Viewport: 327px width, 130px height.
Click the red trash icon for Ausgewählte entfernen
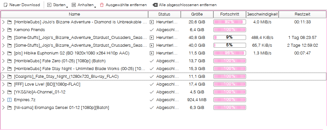[x=102, y=5]
